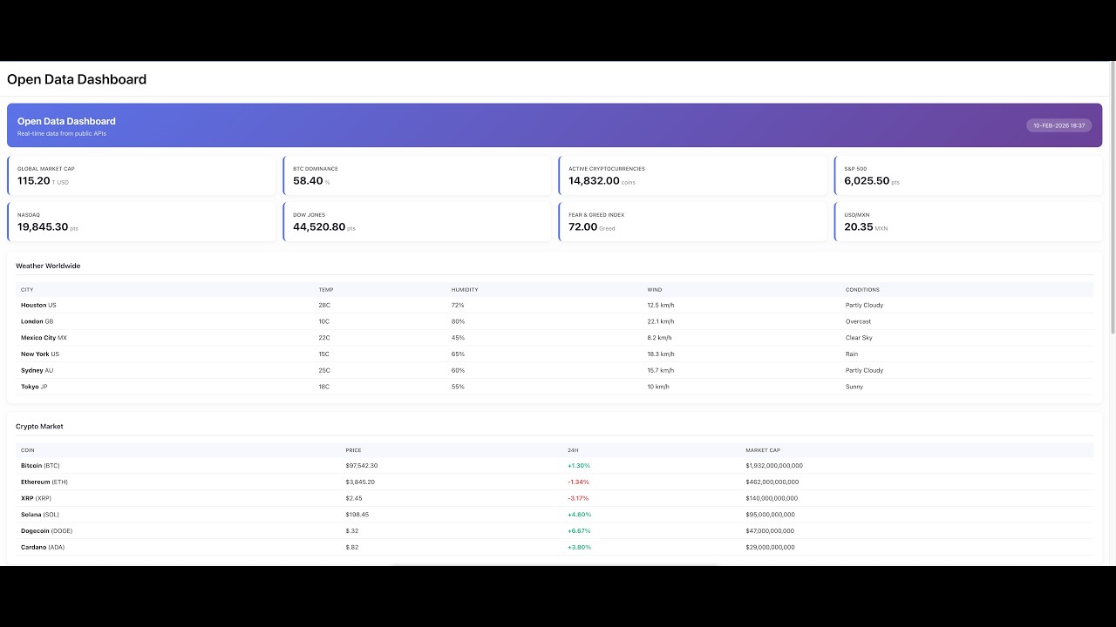The height and width of the screenshot is (627, 1116).
Task: Click the Clear Sky condition cell
Action: (x=859, y=338)
